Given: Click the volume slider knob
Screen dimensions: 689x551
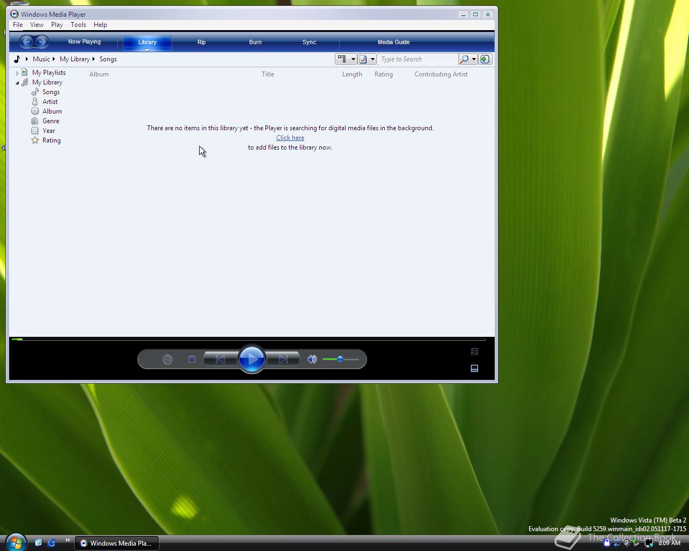Looking at the screenshot, I should pyautogui.click(x=340, y=359).
